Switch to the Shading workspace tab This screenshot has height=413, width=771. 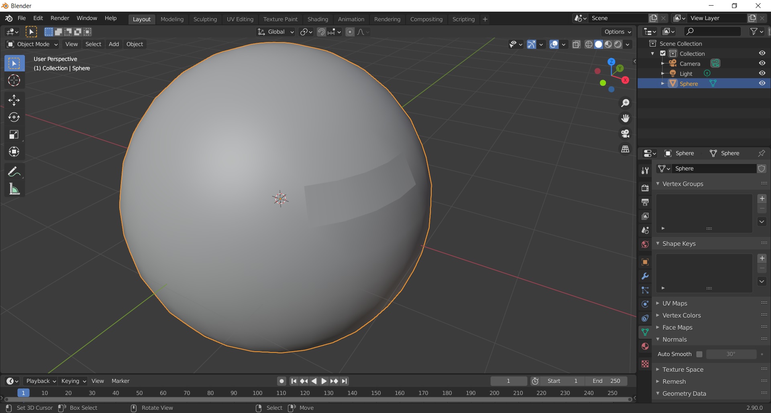(318, 19)
